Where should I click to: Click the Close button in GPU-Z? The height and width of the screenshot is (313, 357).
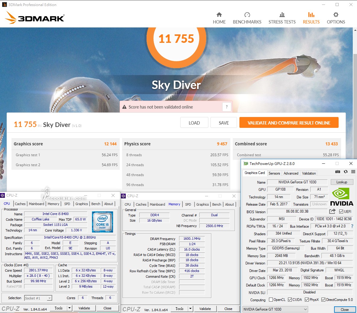tap(345, 309)
